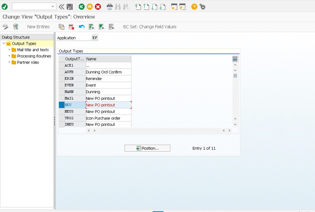Screen dimensions: 315x212
Task: Click the Delete row icon
Action: [71, 27]
